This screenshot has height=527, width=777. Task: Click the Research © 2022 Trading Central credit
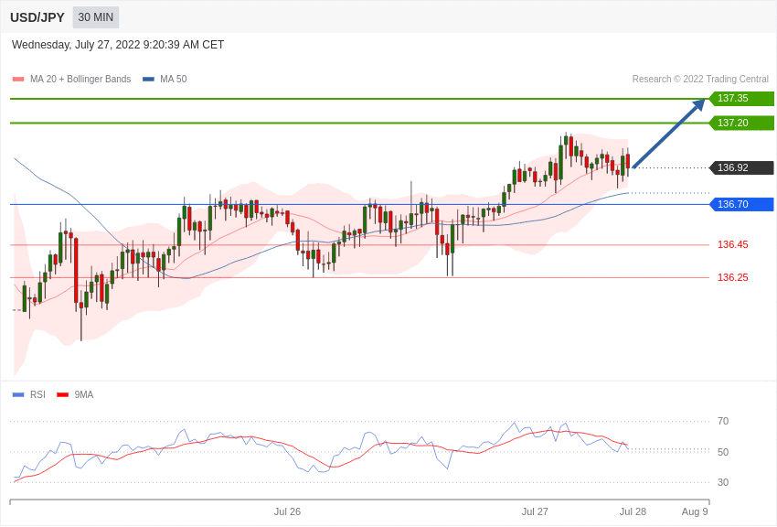[700, 79]
